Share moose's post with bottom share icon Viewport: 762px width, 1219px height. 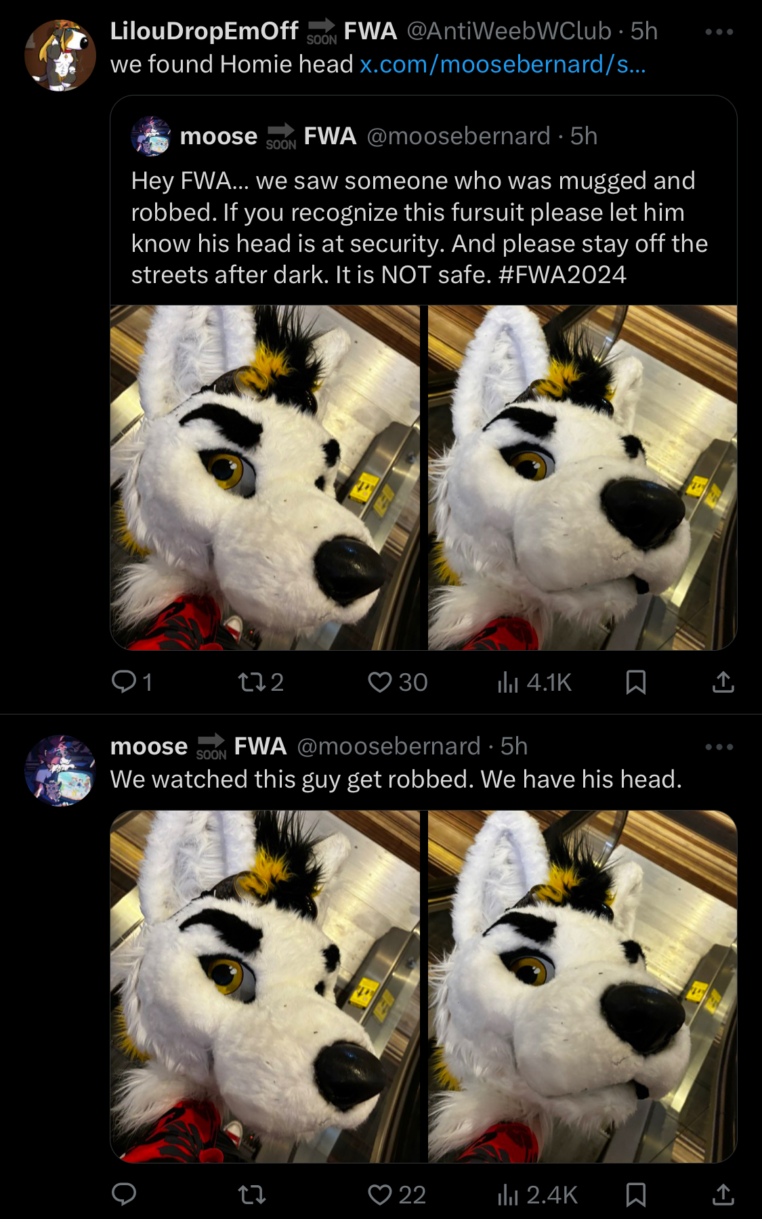click(x=723, y=1194)
